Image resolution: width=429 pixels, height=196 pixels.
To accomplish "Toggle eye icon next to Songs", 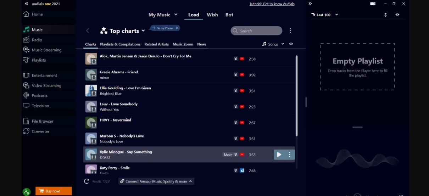I will tap(291, 44).
